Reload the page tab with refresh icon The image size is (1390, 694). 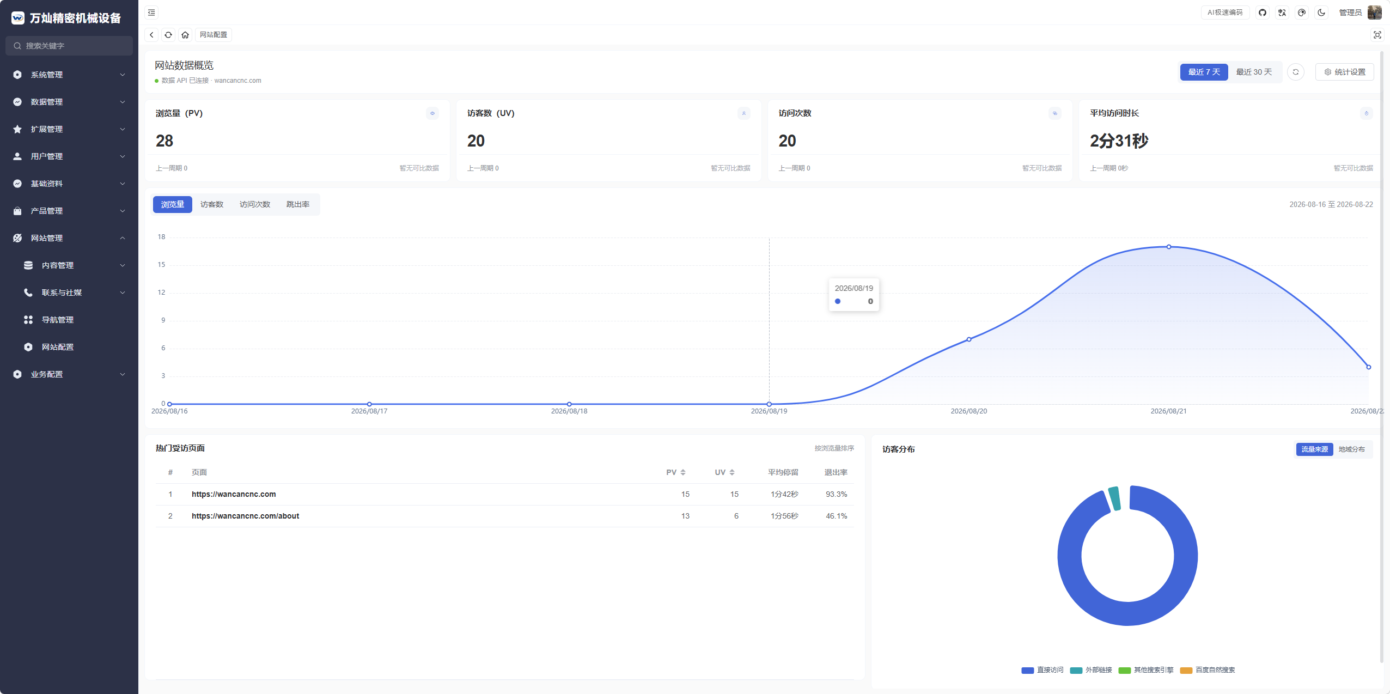[168, 35]
